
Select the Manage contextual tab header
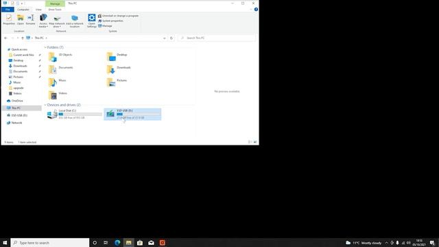click(55, 3)
